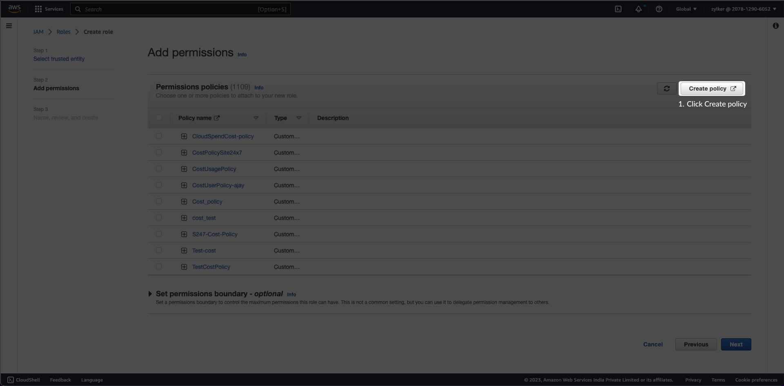Open the notifications bell icon

point(639,9)
